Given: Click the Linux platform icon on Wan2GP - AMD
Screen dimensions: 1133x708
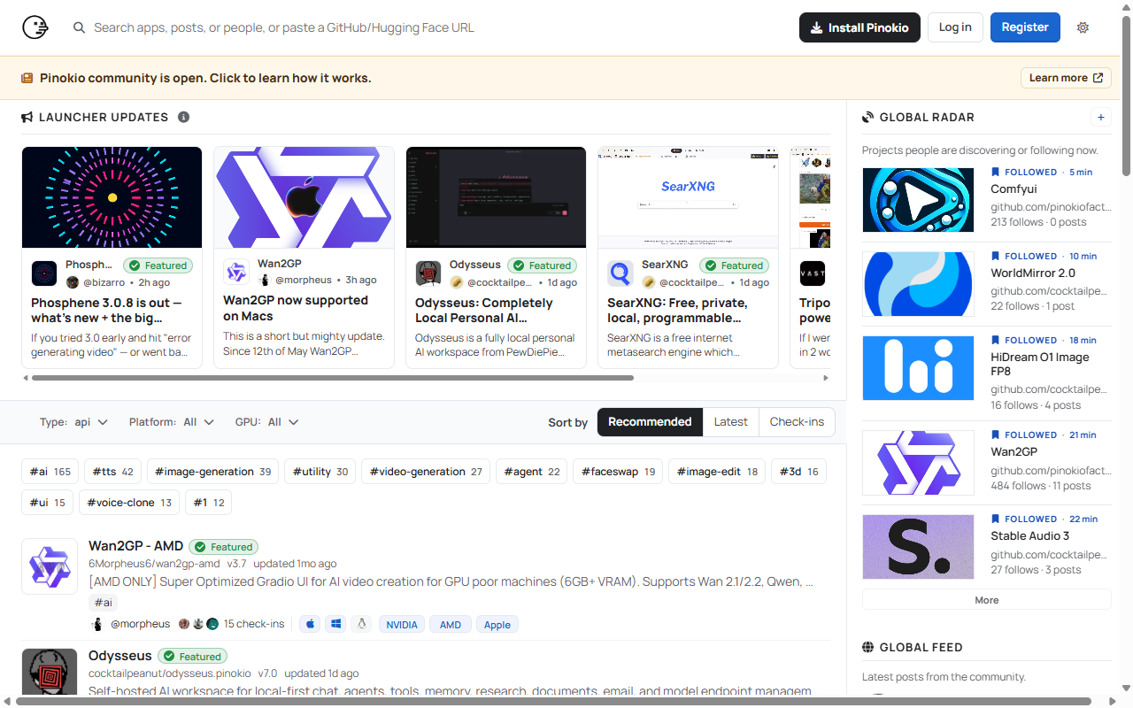Looking at the screenshot, I should pos(361,624).
